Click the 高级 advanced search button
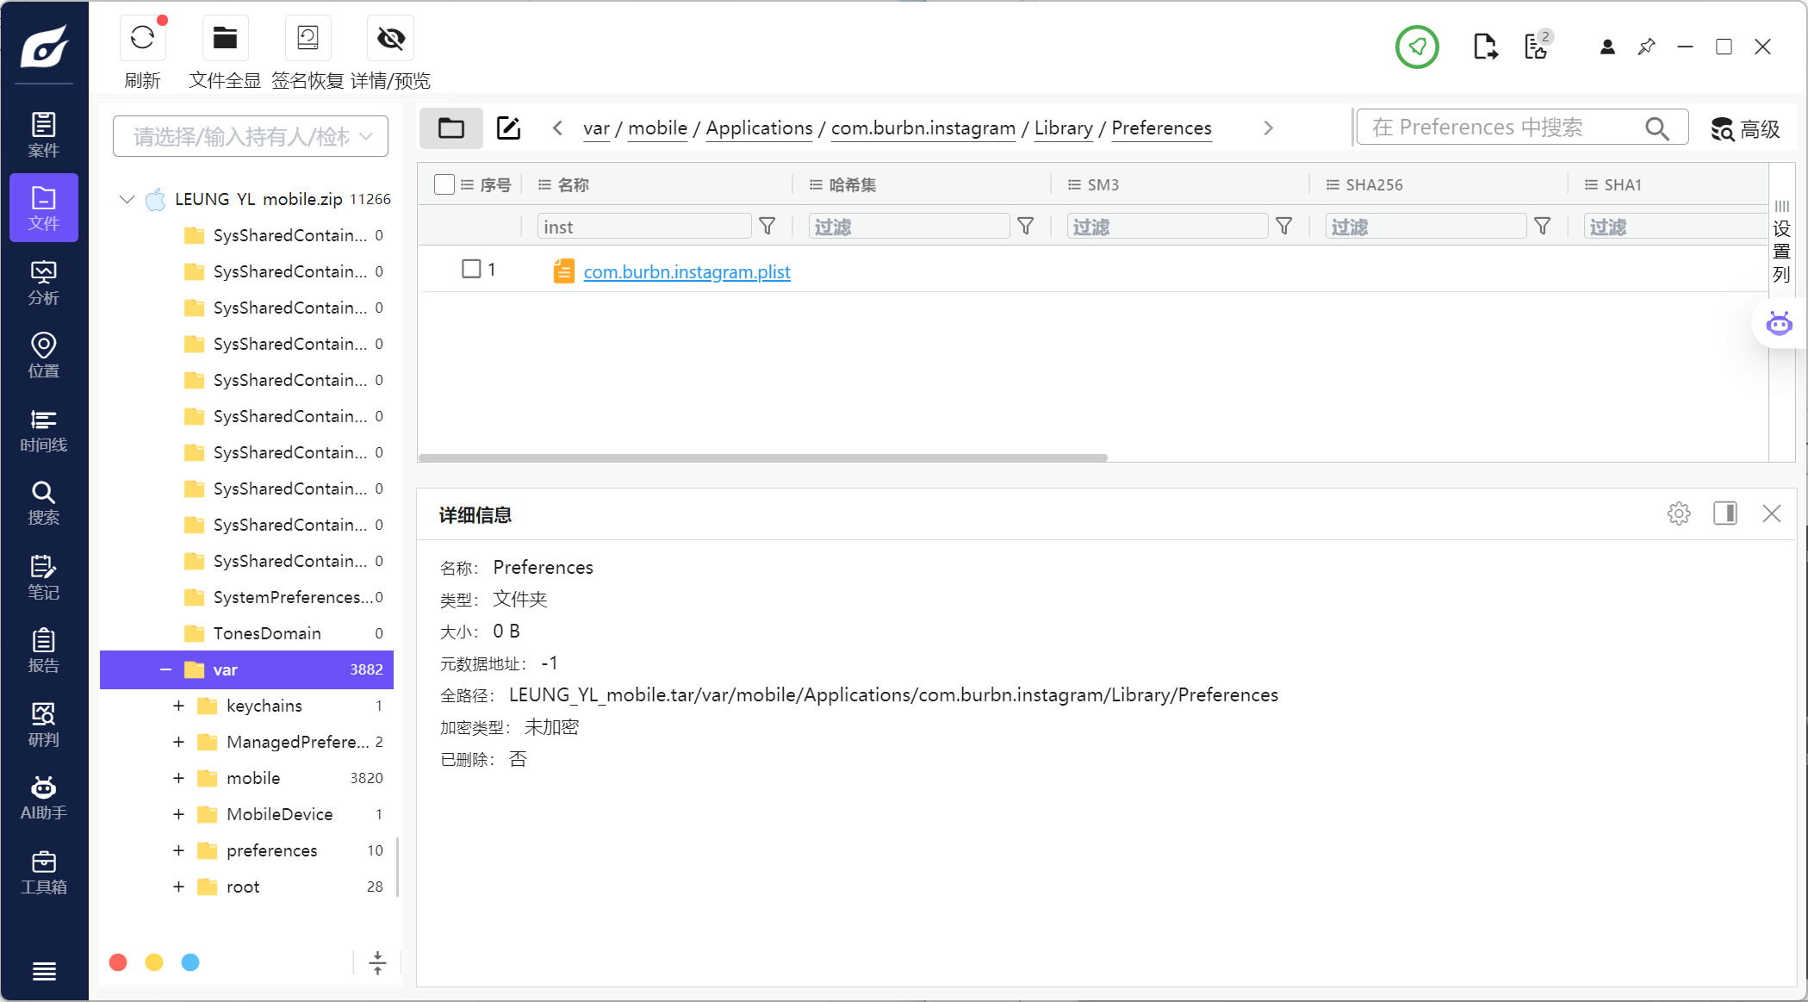The width and height of the screenshot is (1808, 1002). (x=1745, y=129)
